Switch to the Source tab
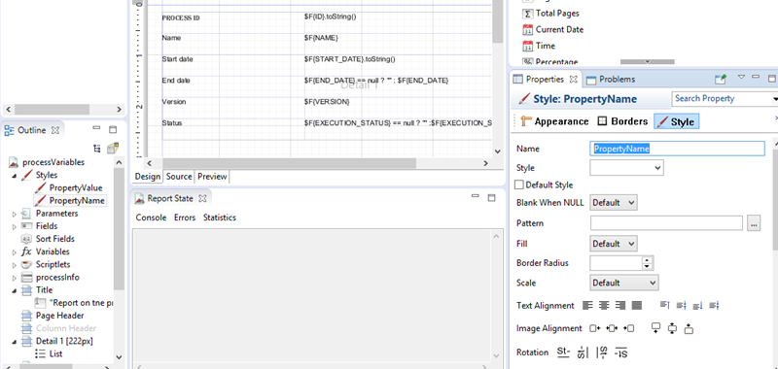The image size is (778, 369). point(179,177)
